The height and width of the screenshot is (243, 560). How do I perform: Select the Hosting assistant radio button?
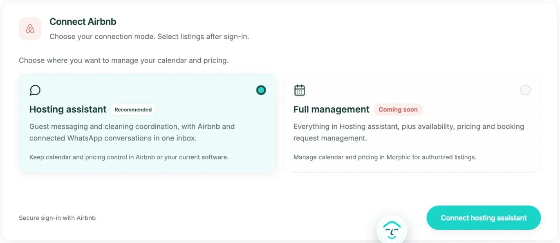pos(261,90)
